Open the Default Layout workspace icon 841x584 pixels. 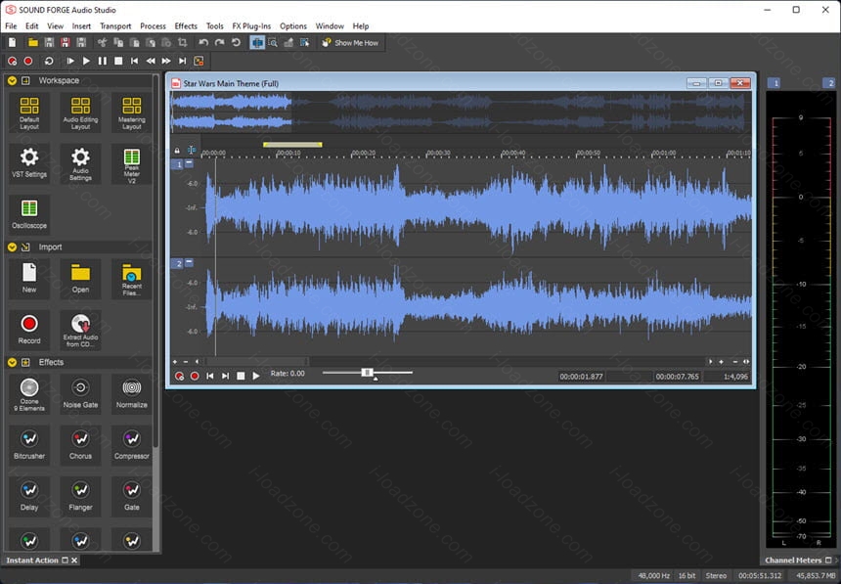pos(29,112)
